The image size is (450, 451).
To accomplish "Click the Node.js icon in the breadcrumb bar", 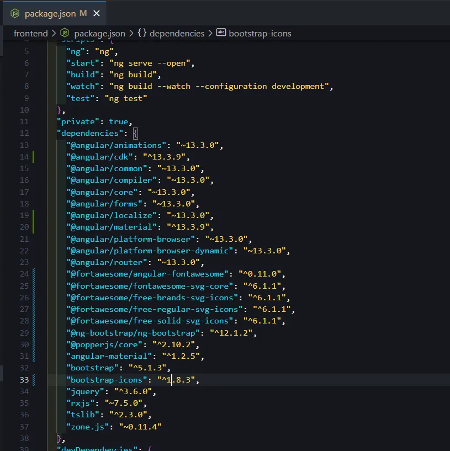I will (x=65, y=33).
